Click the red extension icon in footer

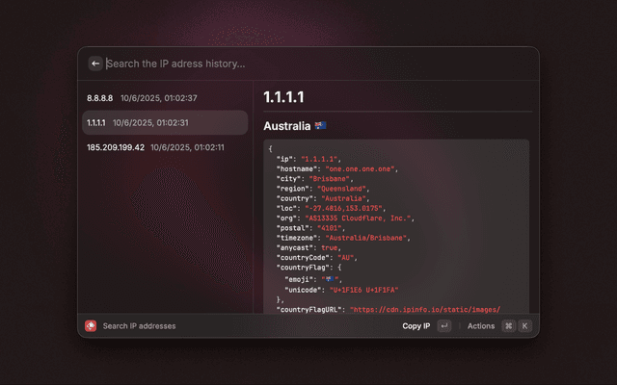(91, 326)
